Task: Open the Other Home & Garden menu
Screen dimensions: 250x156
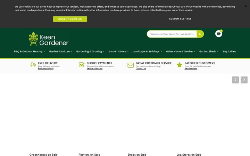Action: [179, 51]
